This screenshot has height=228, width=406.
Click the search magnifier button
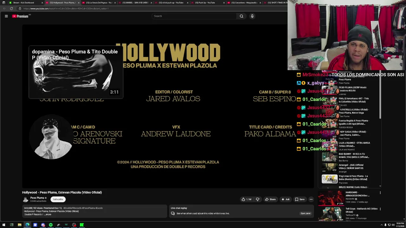tap(241, 16)
